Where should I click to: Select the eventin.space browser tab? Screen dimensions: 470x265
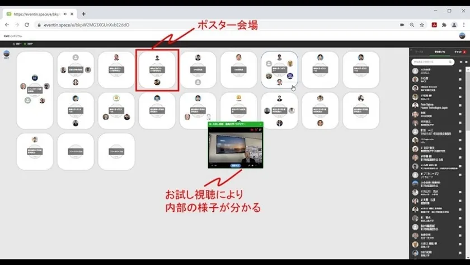[40, 14]
